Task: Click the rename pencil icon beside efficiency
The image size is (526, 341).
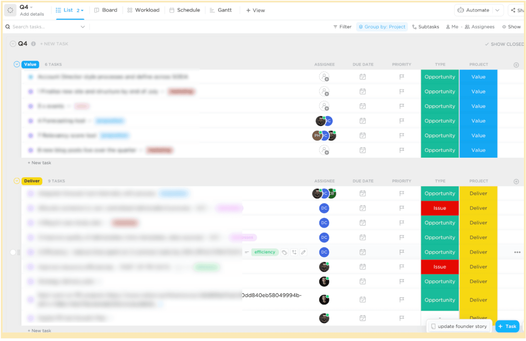Action: 303,252
